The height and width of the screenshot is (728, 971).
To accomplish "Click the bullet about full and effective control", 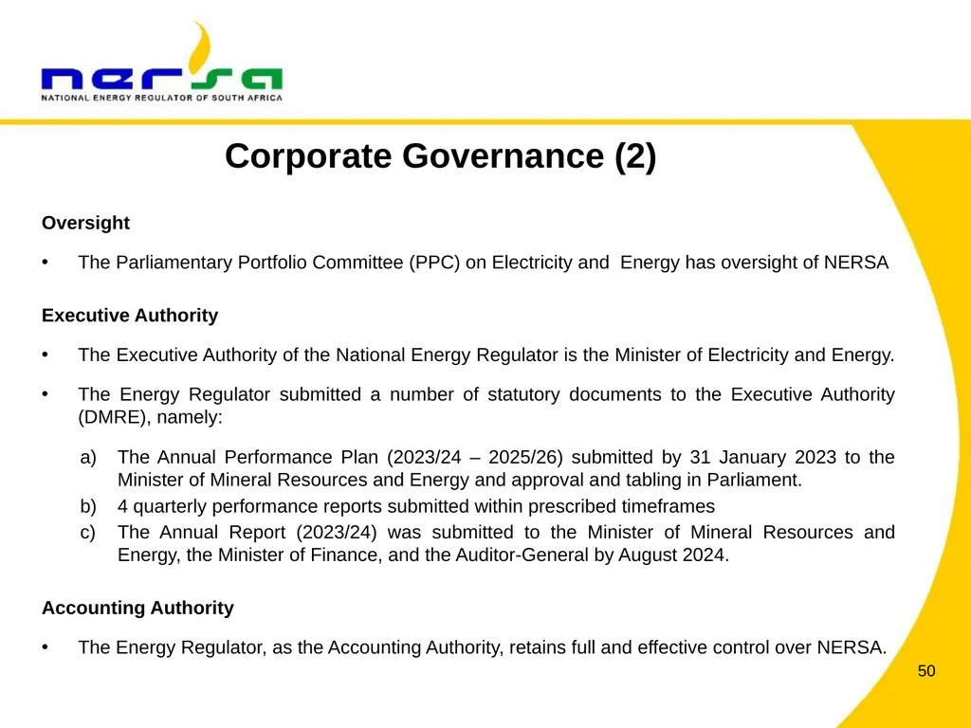I will pos(483,647).
